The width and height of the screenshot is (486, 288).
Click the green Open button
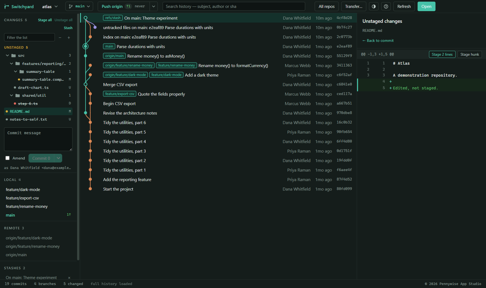[426, 7]
